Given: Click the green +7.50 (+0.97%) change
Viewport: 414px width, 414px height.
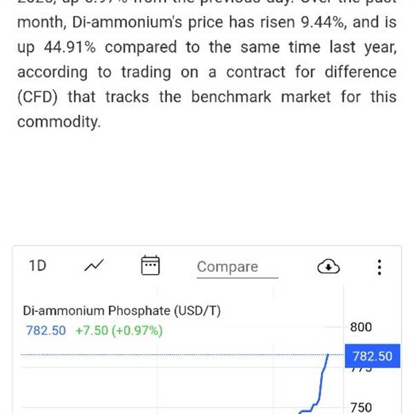Looking at the screenshot, I should coord(119,331).
